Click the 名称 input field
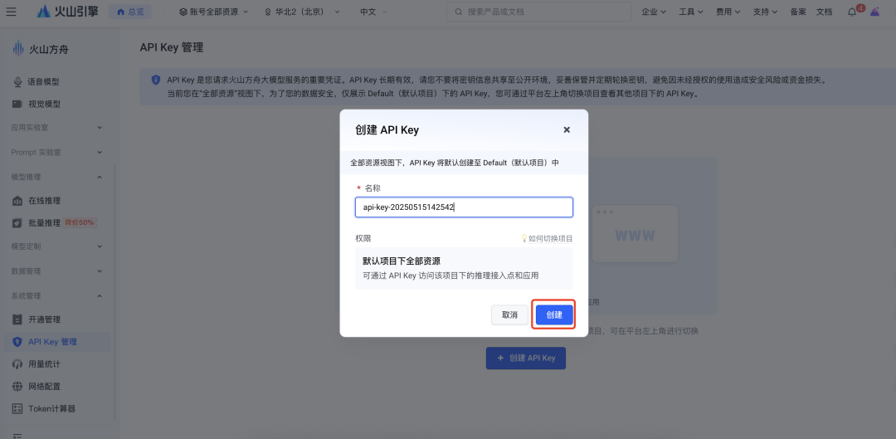The image size is (896, 439). click(x=464, y=207)
